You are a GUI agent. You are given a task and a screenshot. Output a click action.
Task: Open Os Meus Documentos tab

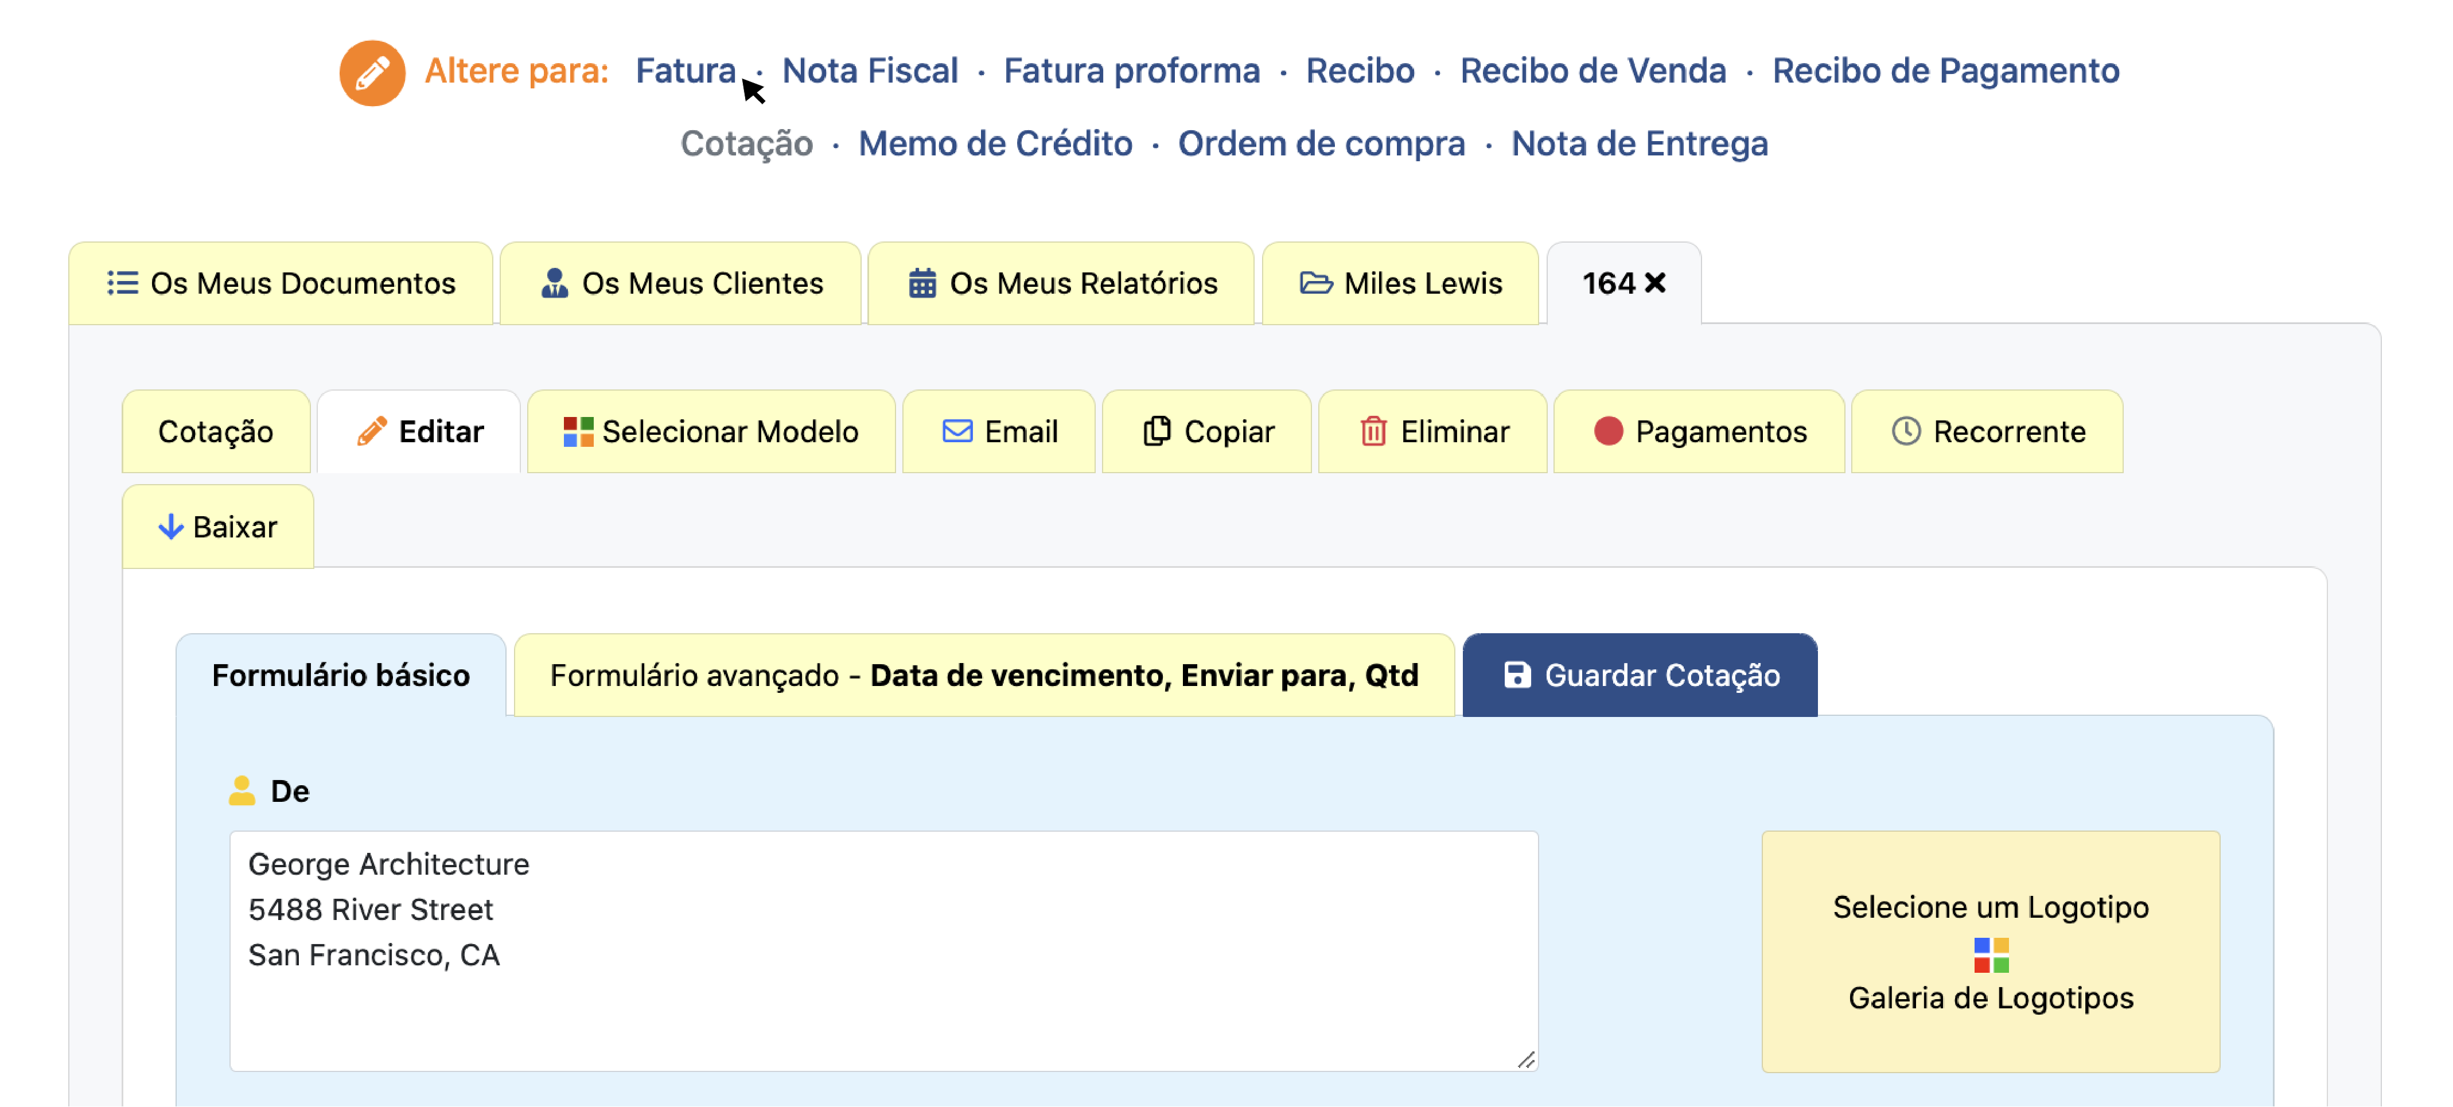pos(281,283)
